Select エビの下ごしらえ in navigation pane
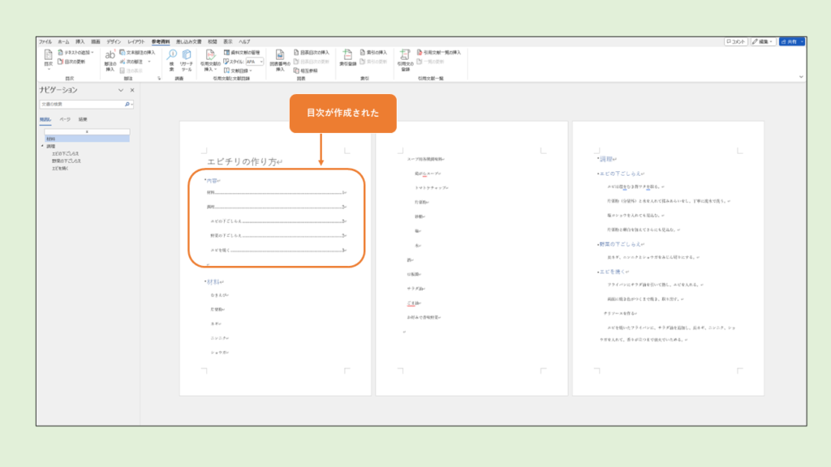 65,153
